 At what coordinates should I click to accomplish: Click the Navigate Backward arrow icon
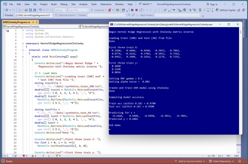coord(7,10)
